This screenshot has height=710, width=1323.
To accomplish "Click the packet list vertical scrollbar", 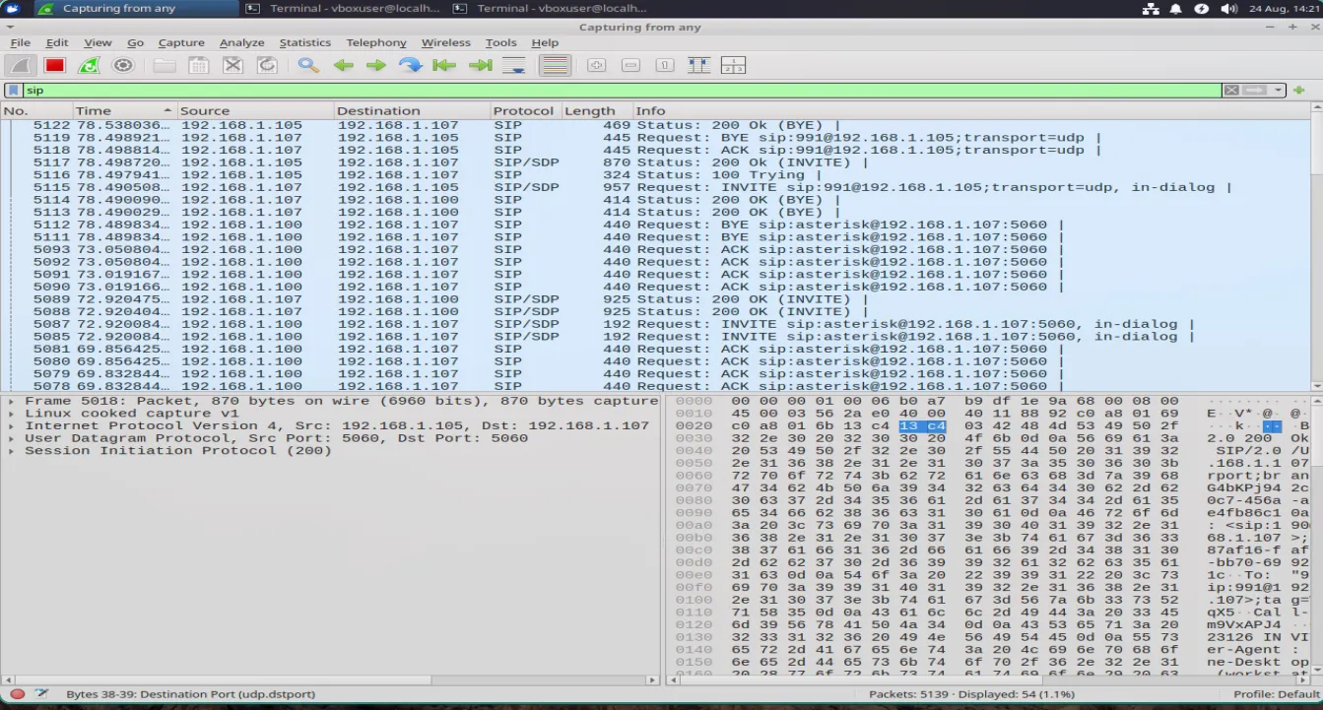I will [1317, 248].
